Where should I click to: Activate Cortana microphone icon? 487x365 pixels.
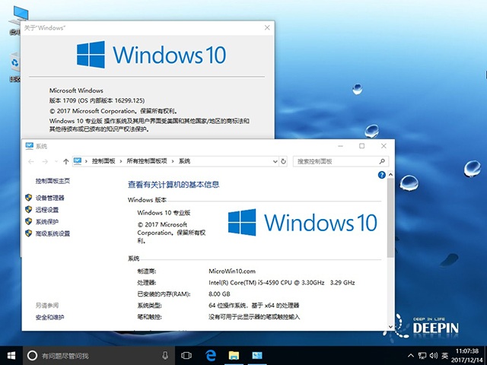[x=165, y=355]
